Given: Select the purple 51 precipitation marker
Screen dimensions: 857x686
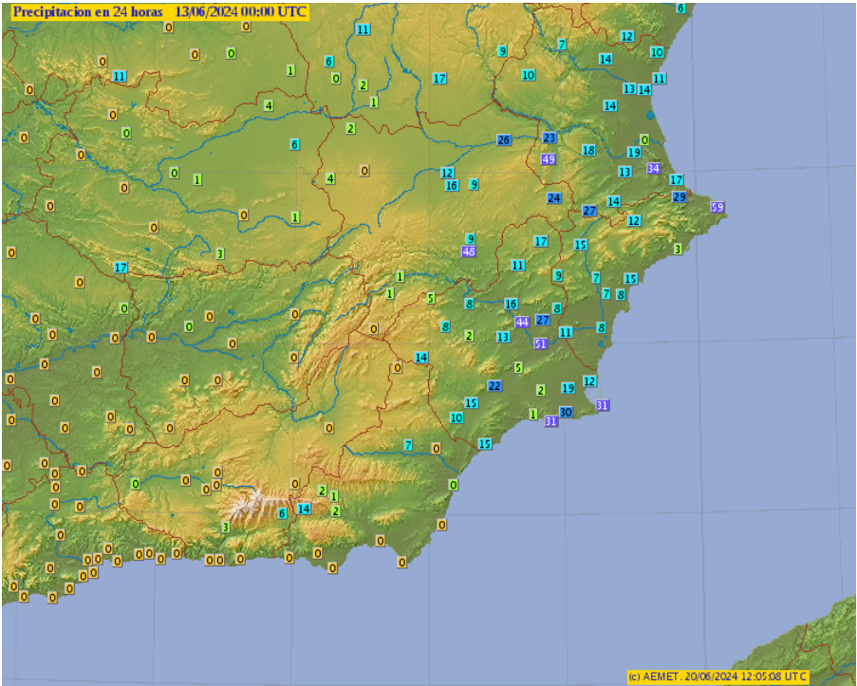Looking at the screenshot, I should pos(541,343).
